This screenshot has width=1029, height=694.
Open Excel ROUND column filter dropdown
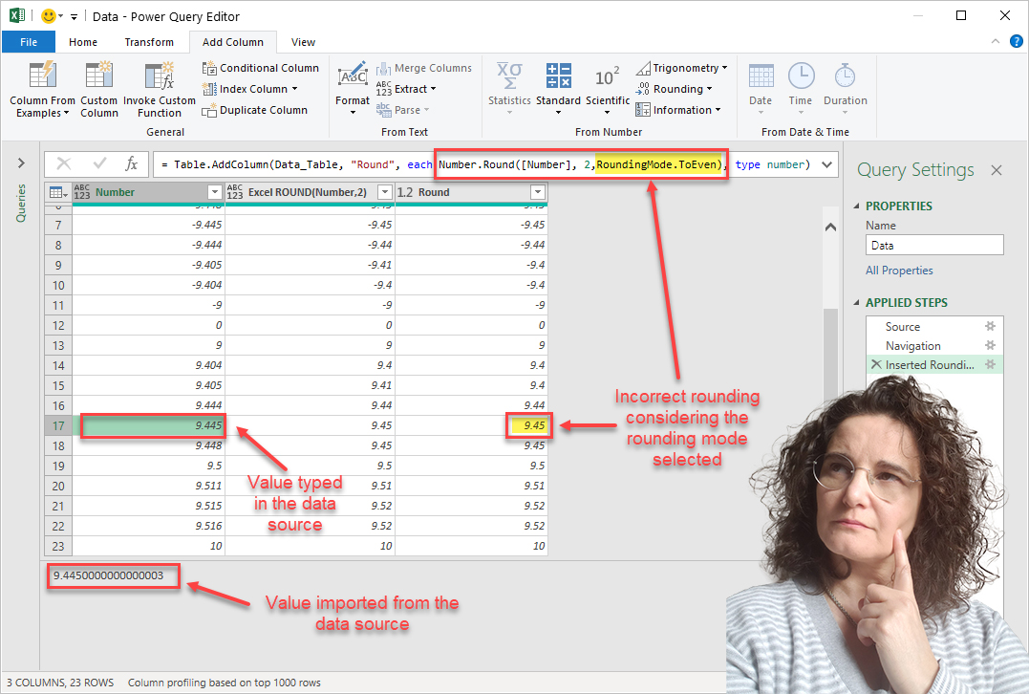point(385,192)
